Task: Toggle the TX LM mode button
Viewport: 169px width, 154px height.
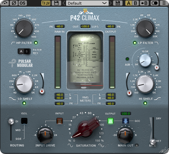Action: (46, 3)
